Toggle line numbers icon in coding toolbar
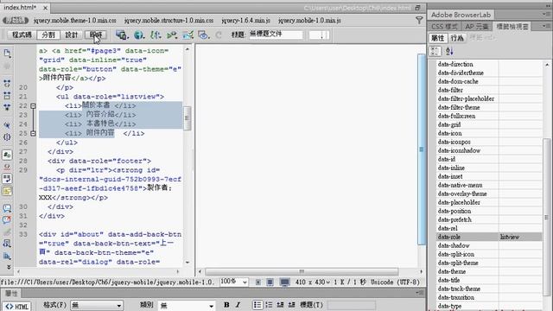Viewport: 553px width, 311px height. (x=7, y=155)
